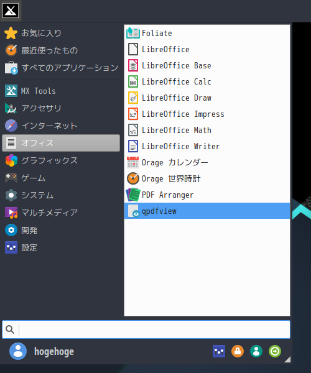The height and width of the screenshot is (373, 311).
Task: Click the search magnifier icon
Action: tap(10, 329)
